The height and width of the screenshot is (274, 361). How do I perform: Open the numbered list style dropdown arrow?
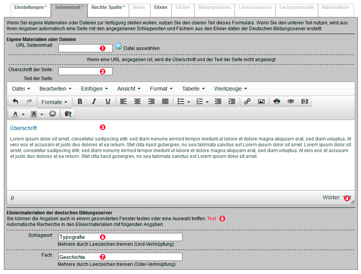tap(207, 102)
